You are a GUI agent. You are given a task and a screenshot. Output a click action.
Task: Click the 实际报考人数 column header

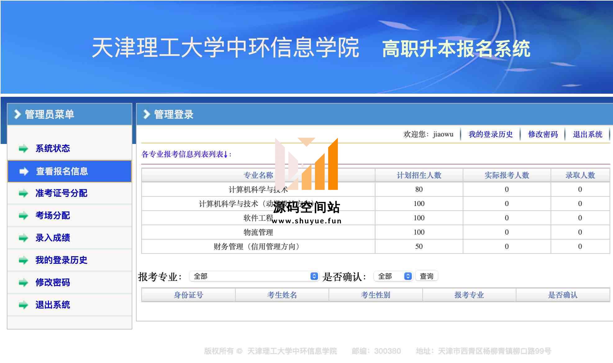coord(507,175)
